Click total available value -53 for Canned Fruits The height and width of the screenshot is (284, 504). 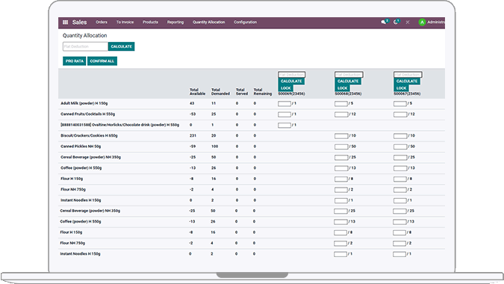tap(193, 114)
